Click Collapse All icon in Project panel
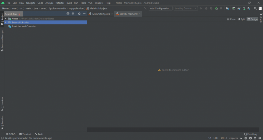The image size is (263, 140). coord(73,14)
